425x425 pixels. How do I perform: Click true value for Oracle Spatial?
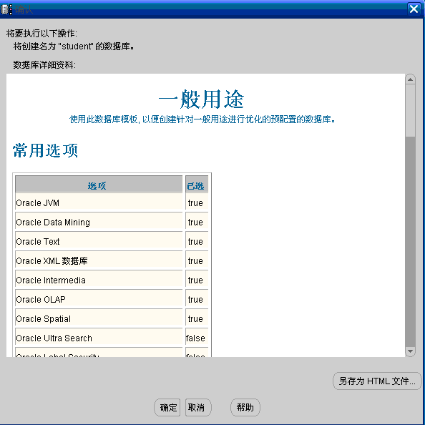pos(195,319)
